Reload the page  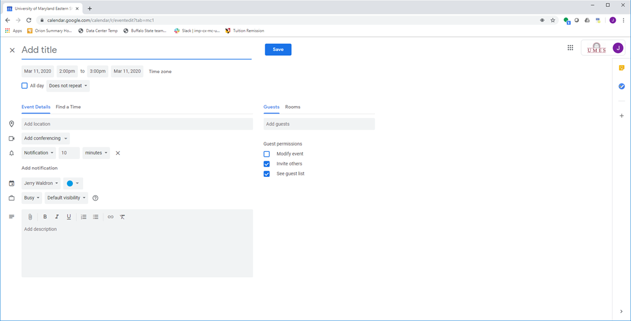[x=28, y=20]
